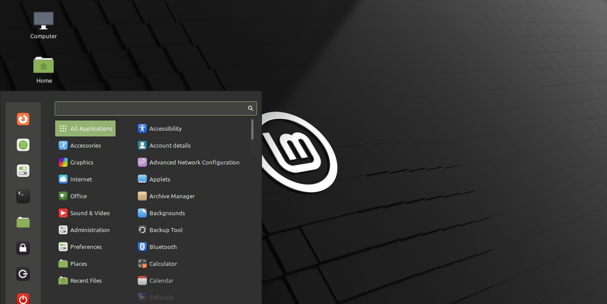Click the Internet category label
The width and height of the screenshot is (607, 304).
(81, 179)
